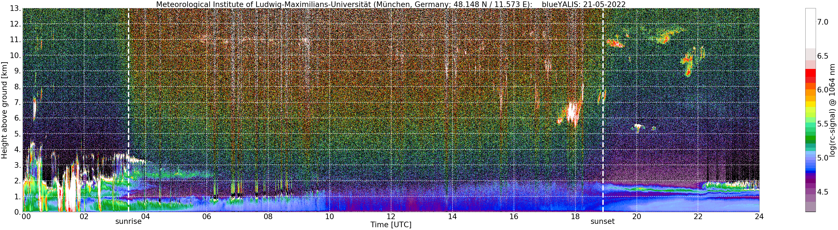Click the height tick label 7.

tap(17, 102)
